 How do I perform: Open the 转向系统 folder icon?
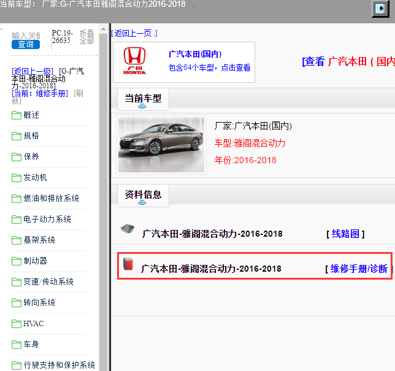(x=17, y=303)
